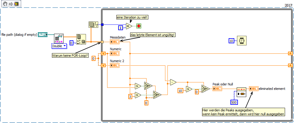
Task: Click the 'file path (dialog if empty)' label
Action: [19, 35]
